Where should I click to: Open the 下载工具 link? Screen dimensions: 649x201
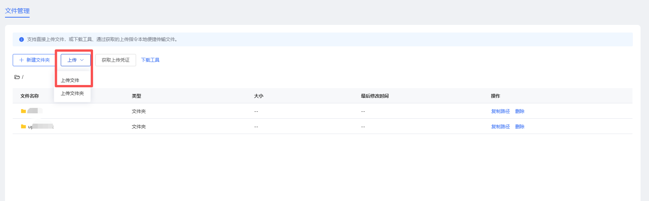click(150, 60)
